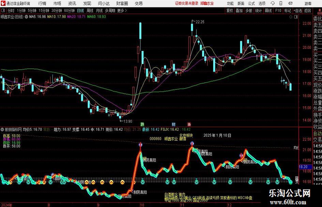Click the green 跌 marker
The height and width of the screenshot is (207, 322).
click(x=142, y=124)
